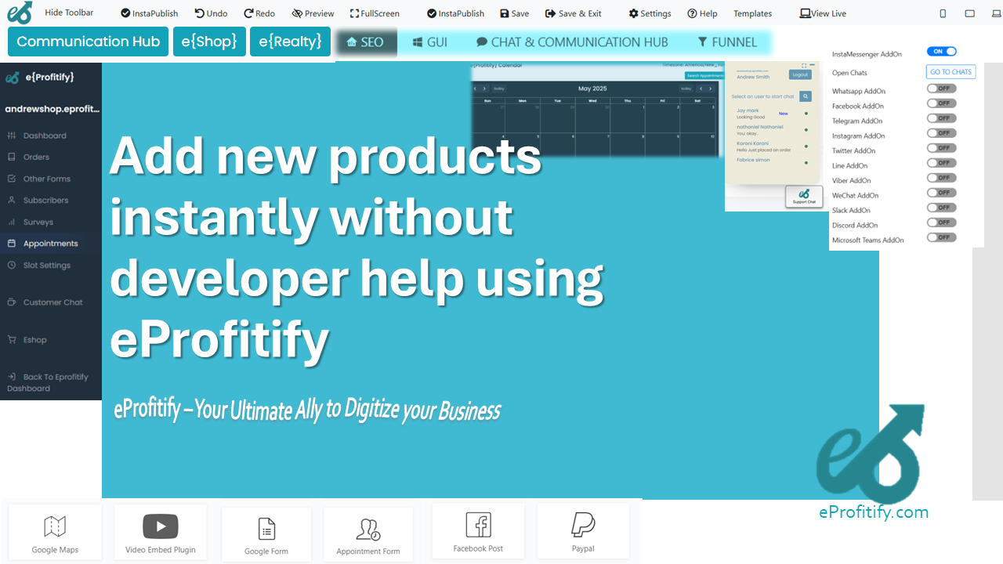Log out of the chat widget

point(800,75)
